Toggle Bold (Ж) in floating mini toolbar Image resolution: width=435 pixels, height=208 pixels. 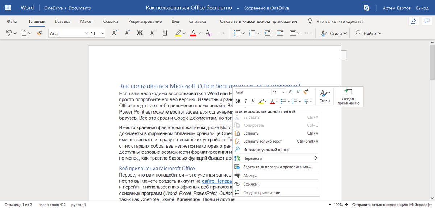[x=238, y=101]
